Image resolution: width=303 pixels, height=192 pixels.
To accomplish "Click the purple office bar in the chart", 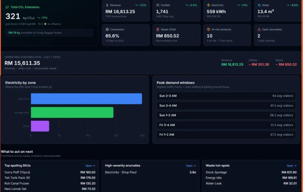I will click(40, 126).
